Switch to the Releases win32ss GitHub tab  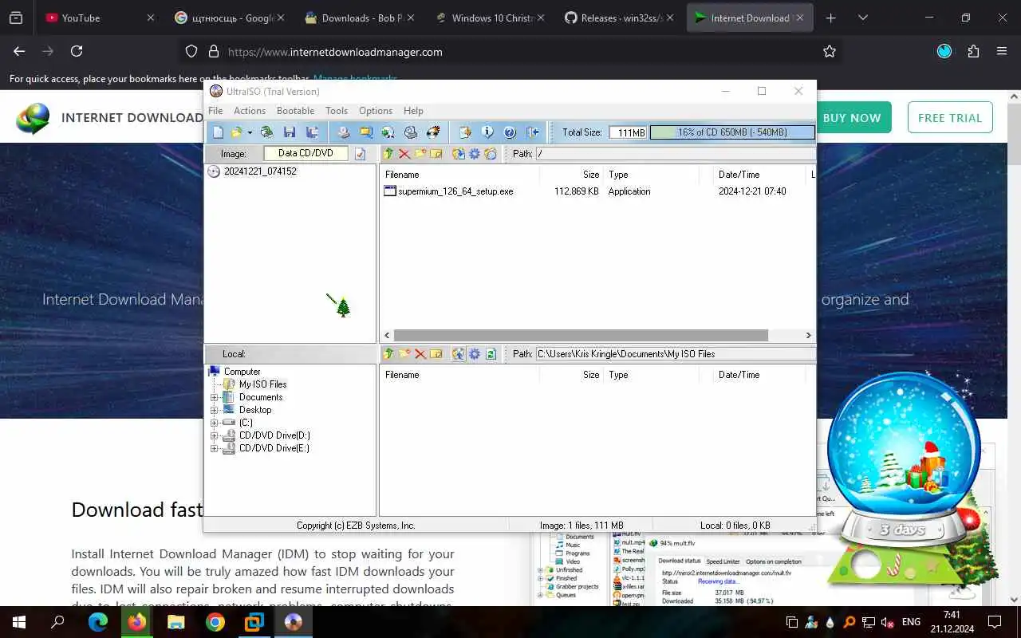[620, 18]
